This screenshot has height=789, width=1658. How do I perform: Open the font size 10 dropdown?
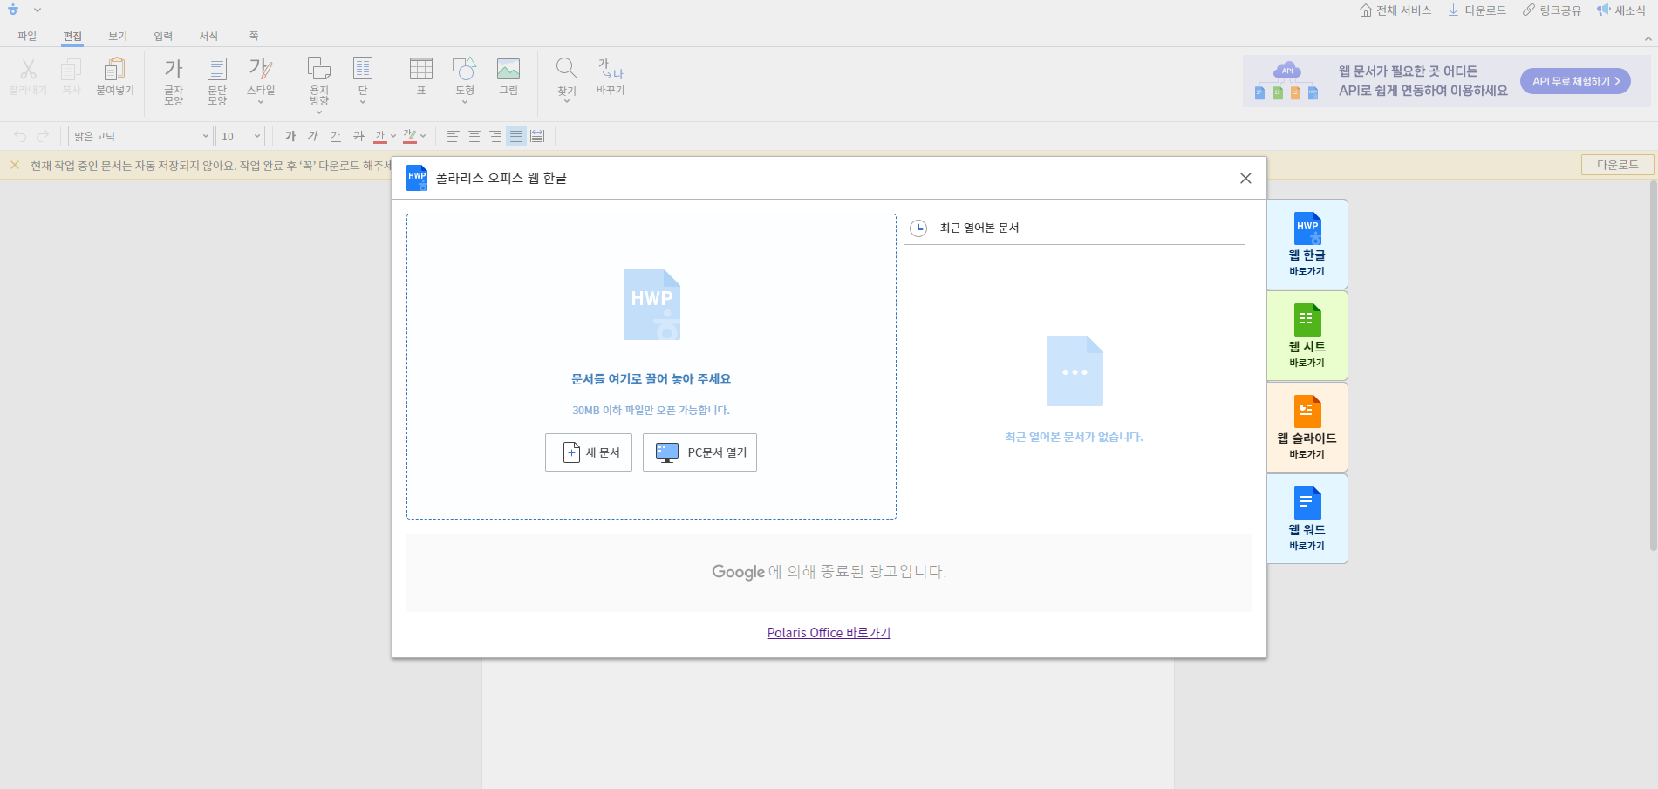240,136
